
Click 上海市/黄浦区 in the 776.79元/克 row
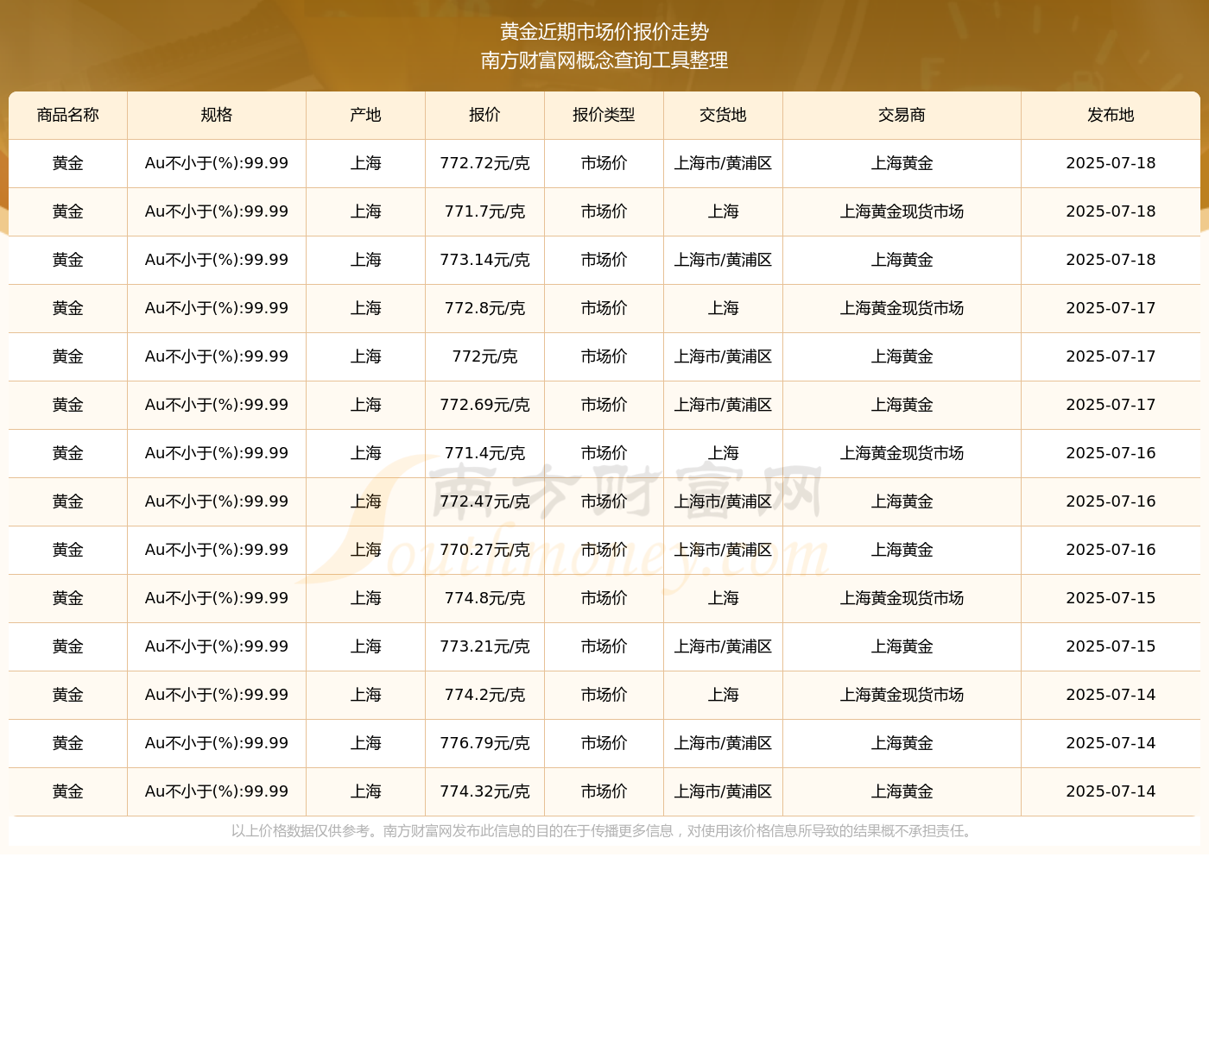724,743
